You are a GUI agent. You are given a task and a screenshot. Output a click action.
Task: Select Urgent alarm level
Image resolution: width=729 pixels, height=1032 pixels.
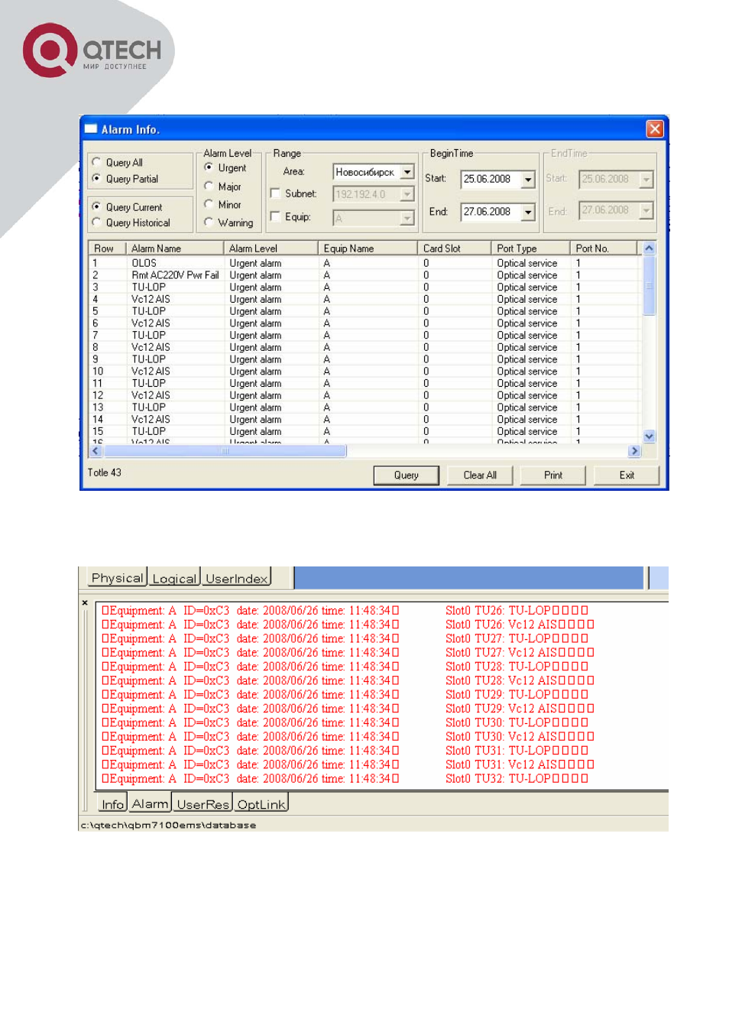[209, 167]
